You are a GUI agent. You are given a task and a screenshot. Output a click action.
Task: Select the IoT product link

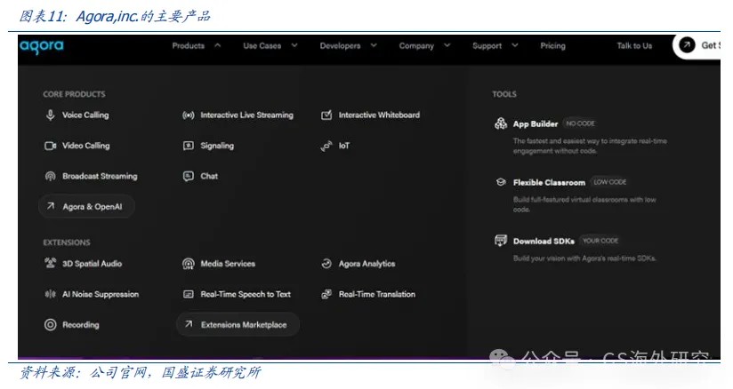(x=344, y=146)
